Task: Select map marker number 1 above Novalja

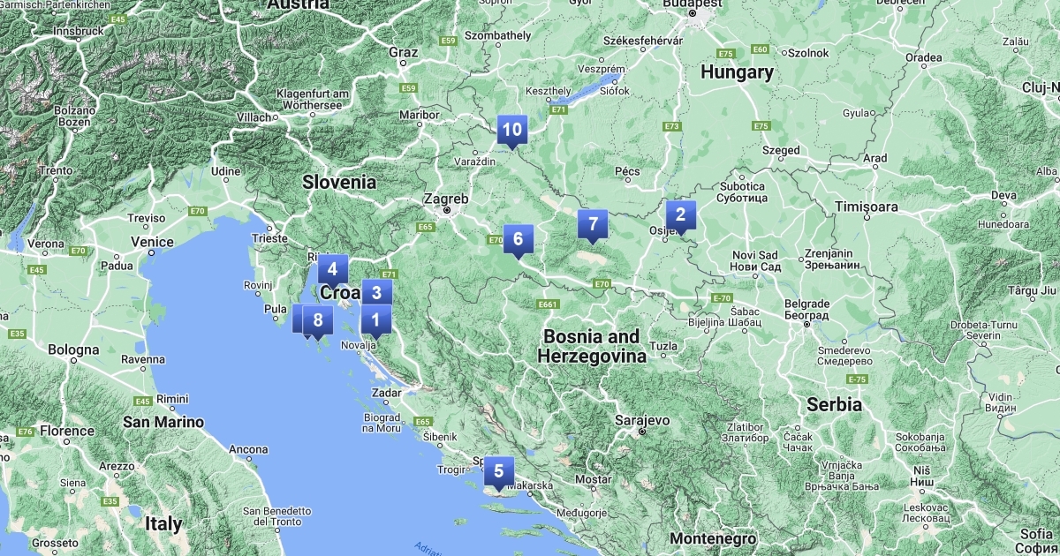Action: (376, 320)
